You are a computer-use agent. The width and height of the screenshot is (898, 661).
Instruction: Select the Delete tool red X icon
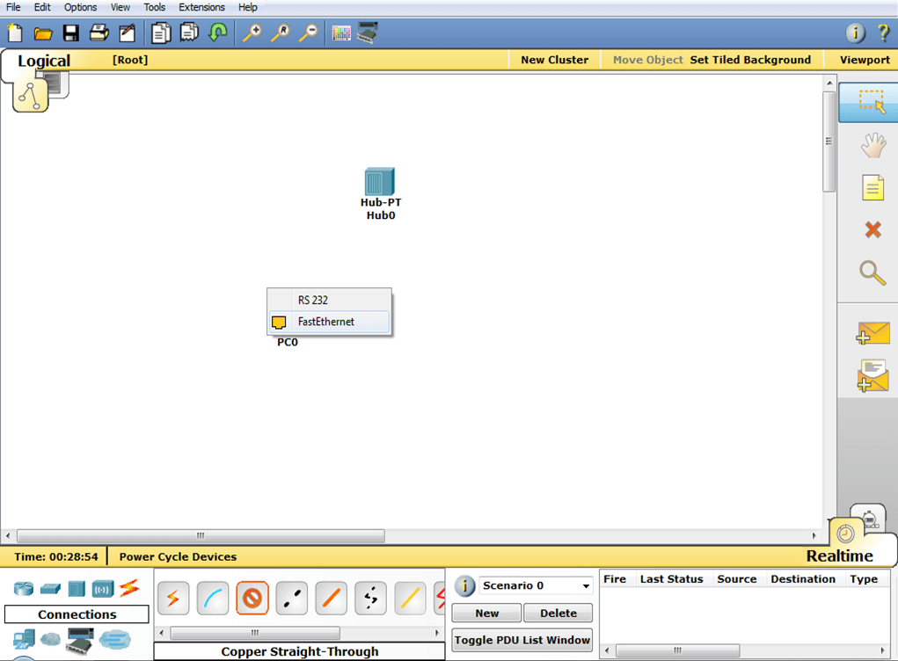click(x=872, y=230)
